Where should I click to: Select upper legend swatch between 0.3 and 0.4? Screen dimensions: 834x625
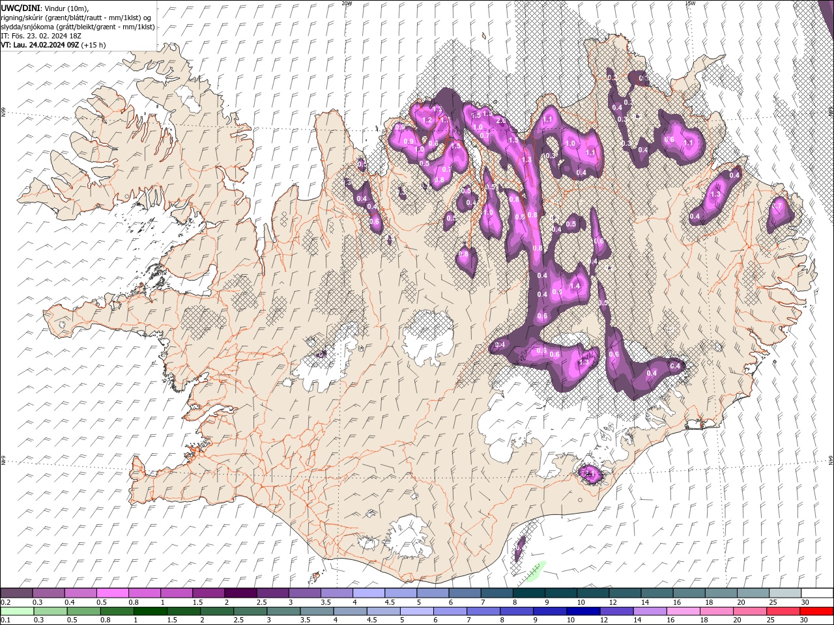tap(49, 593)
